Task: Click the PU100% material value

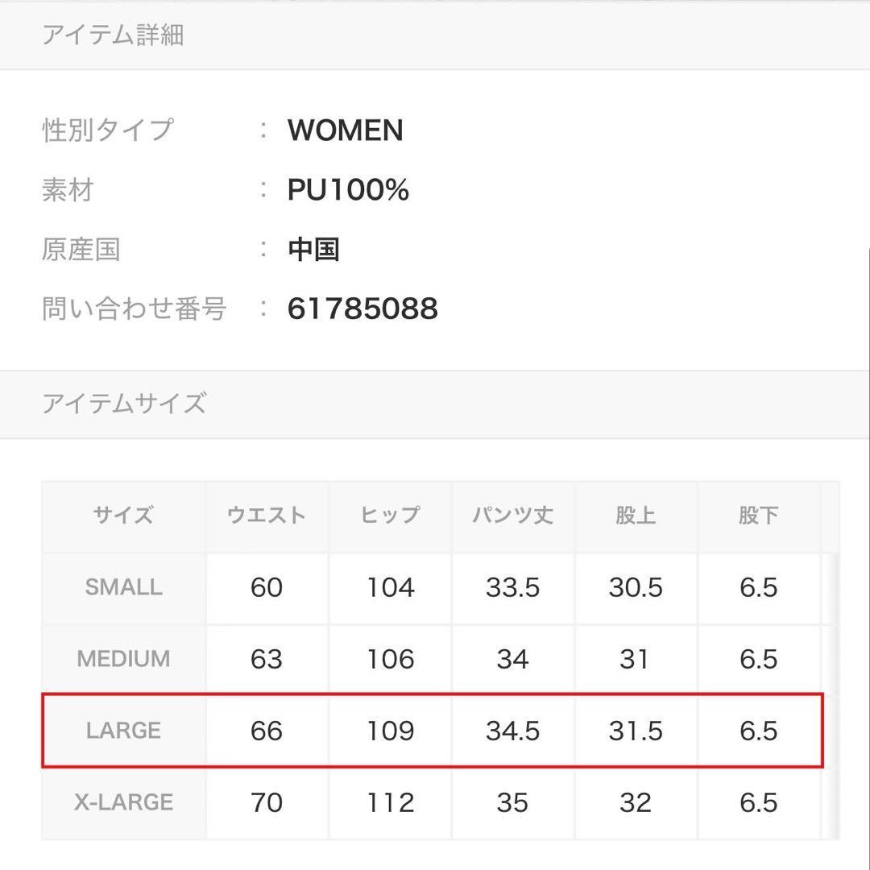Action: point(348,190)
